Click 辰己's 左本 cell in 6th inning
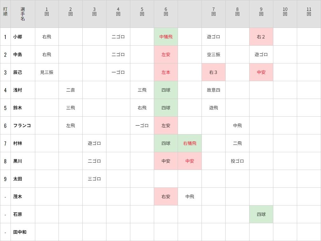This screenshot has width=321, height=241. (166, 72)
